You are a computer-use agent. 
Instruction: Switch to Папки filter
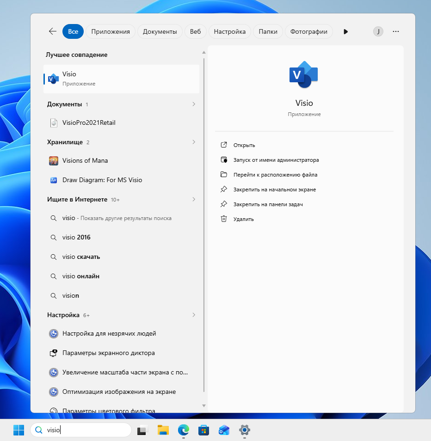pos(268,31)
